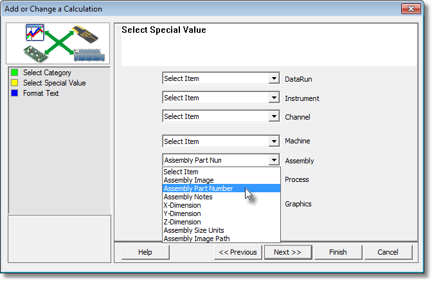Click the Next >> button
This screenshot has height=281, width=432.
[x=288, y=252]
